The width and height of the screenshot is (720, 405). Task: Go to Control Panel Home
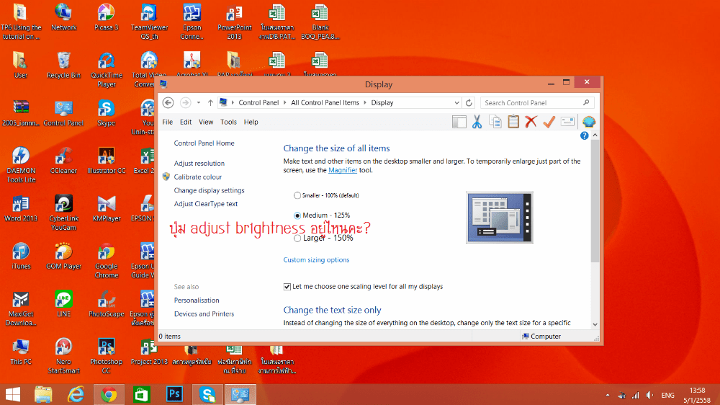[204, 143]
